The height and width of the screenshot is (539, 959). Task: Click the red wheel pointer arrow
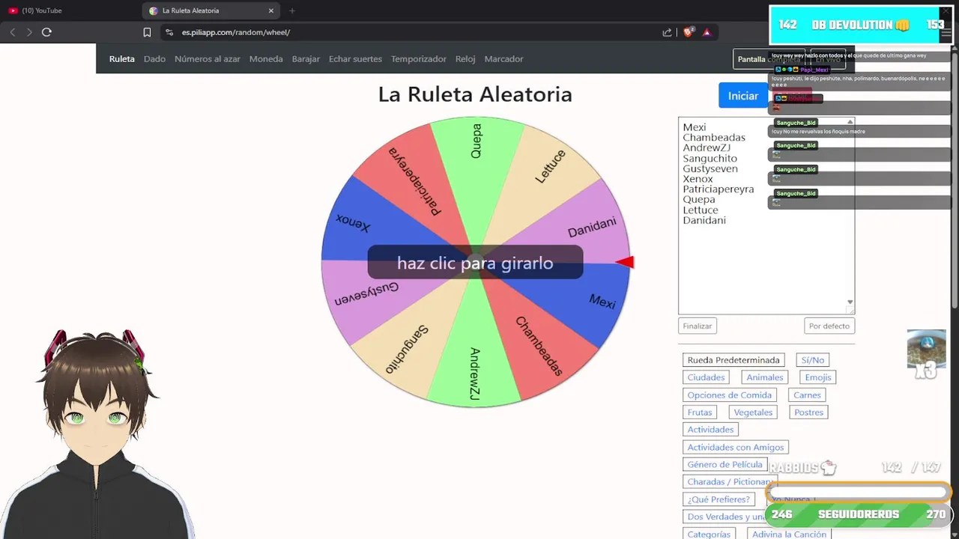pyautogui.click(x=626, y=262)
